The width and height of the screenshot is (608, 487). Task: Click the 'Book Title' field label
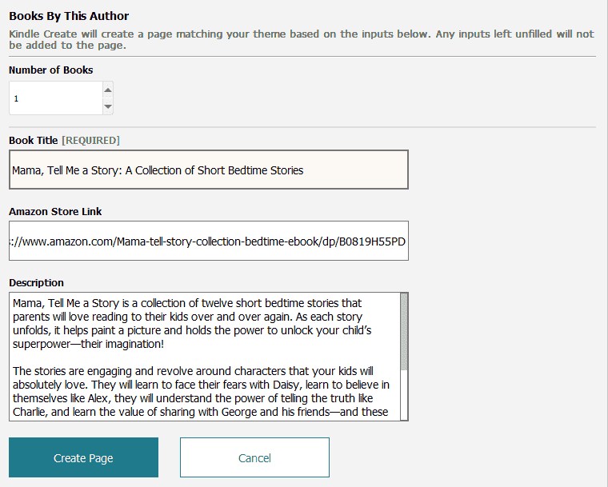coord(34,141)
